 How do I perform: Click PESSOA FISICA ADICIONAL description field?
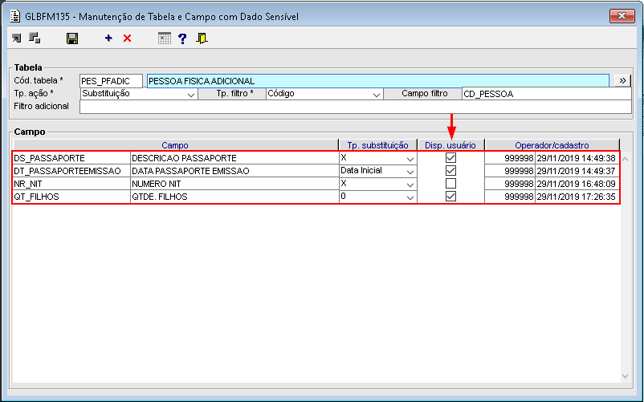tap(378, 81)
